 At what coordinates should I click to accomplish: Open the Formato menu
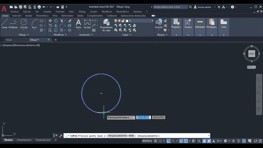tap(60, 12)
